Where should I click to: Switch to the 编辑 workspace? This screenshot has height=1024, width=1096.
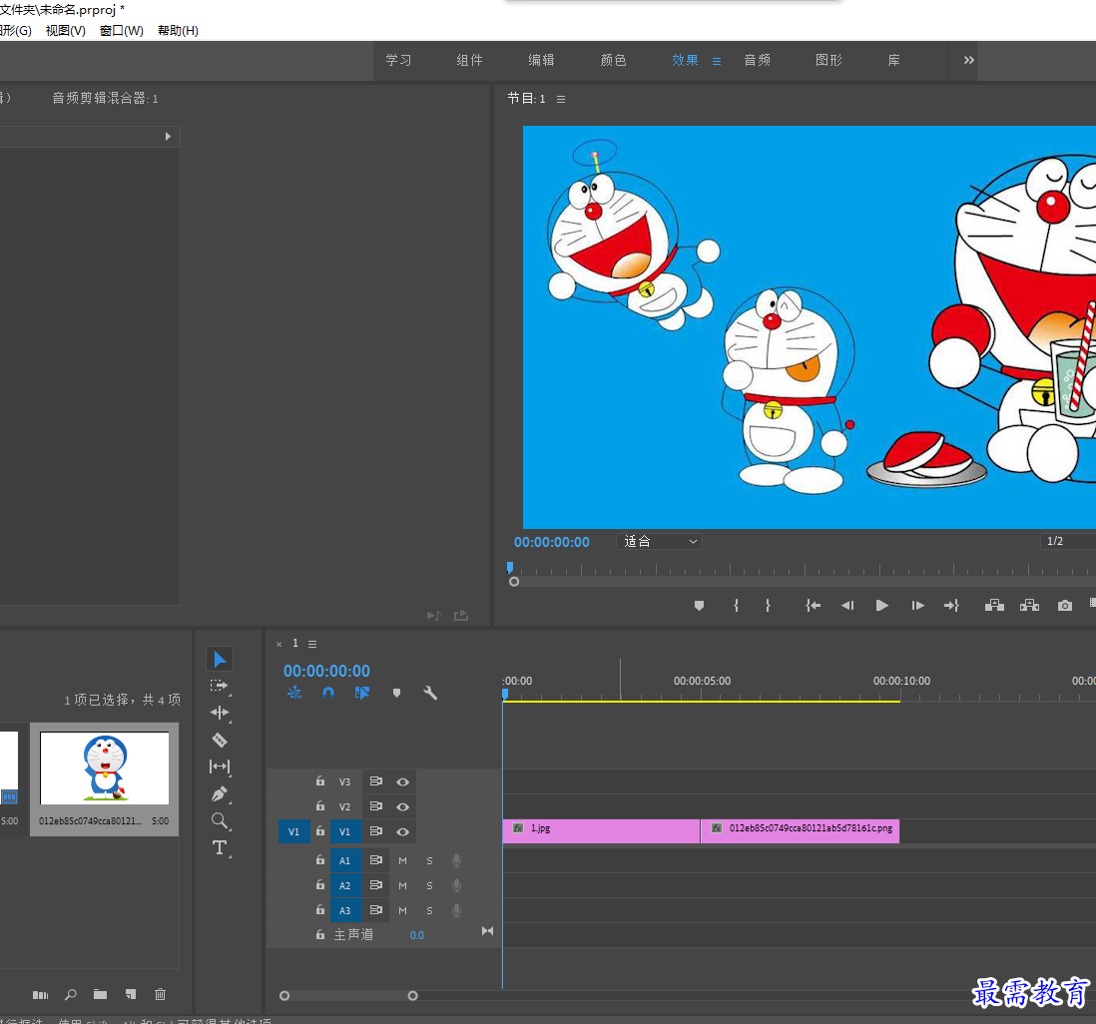541,60
